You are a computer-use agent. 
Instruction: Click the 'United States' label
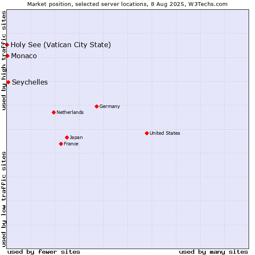(x=165, y=133)
